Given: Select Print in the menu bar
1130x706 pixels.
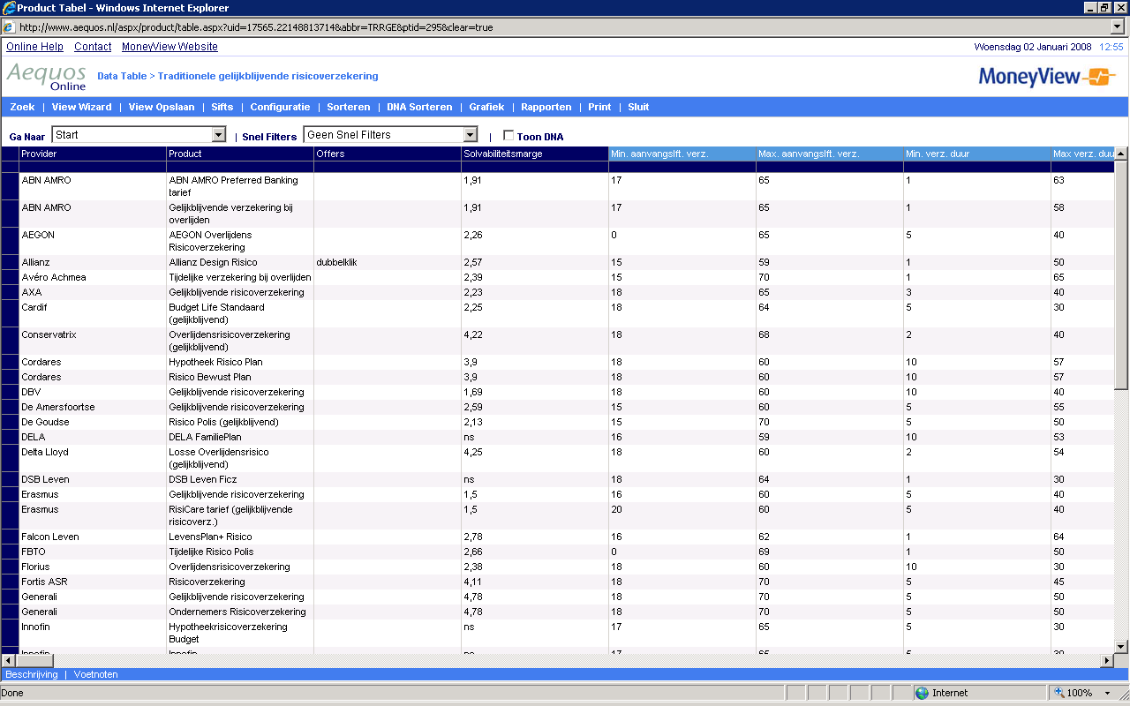Looking at the screenshot, I should tap(599, 107).
